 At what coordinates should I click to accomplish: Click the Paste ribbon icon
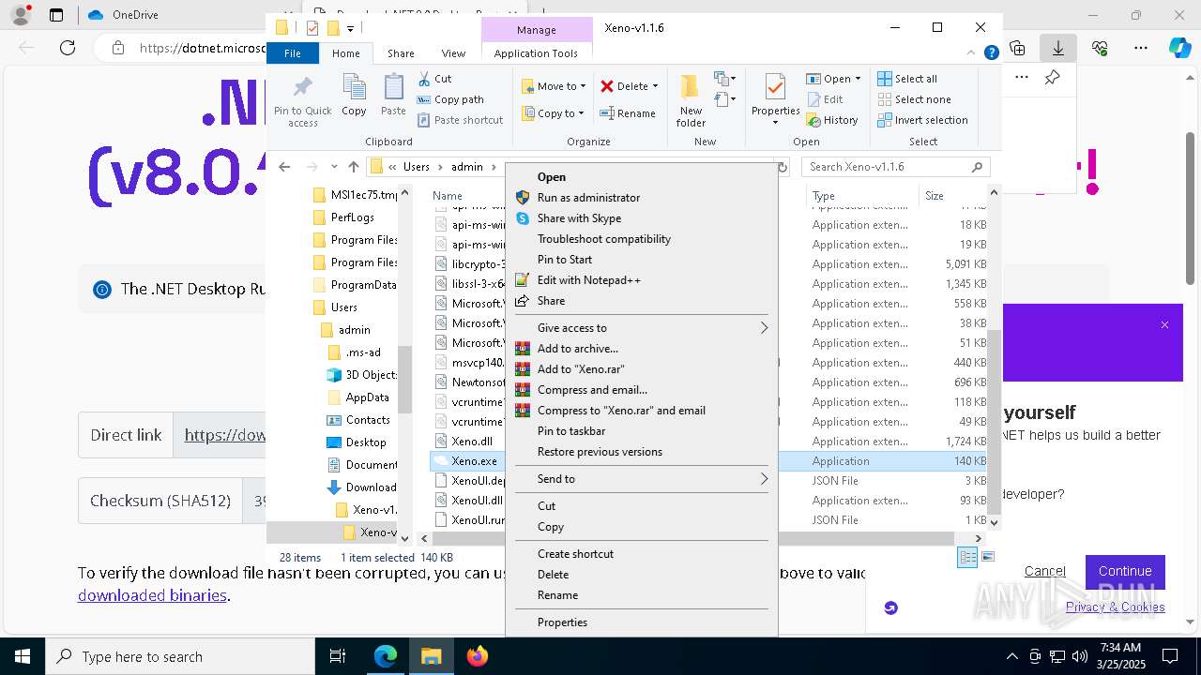point(393,87)
